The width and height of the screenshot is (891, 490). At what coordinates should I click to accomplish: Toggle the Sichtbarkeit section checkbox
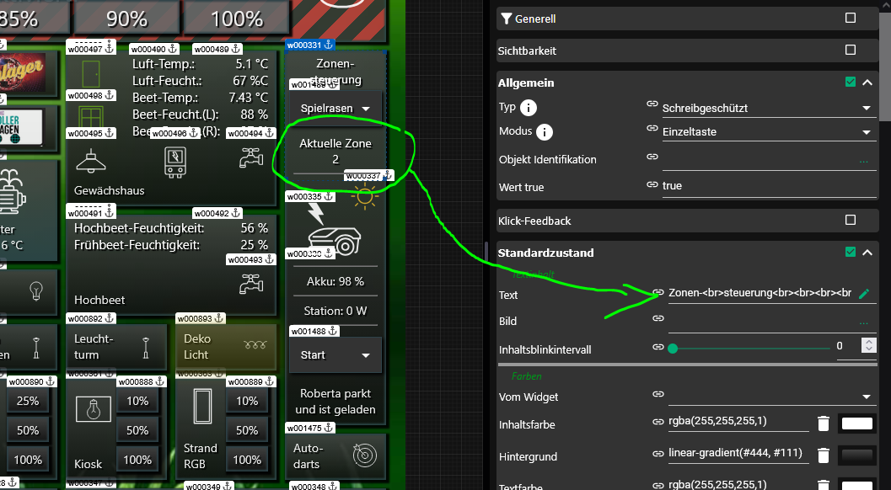[850, 50]
